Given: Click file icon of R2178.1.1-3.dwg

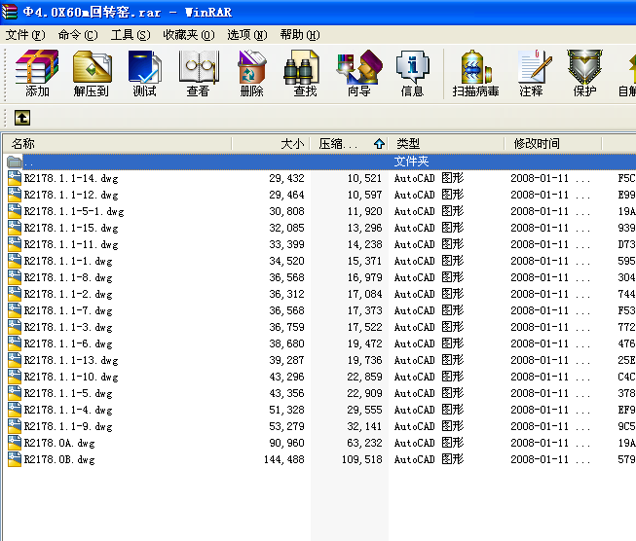Looking at the screenshot, I should pos(15,327).
